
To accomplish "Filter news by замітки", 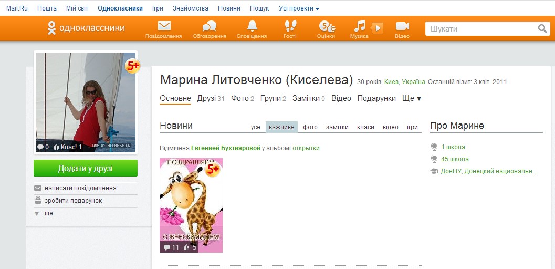I will coord(337,127).
